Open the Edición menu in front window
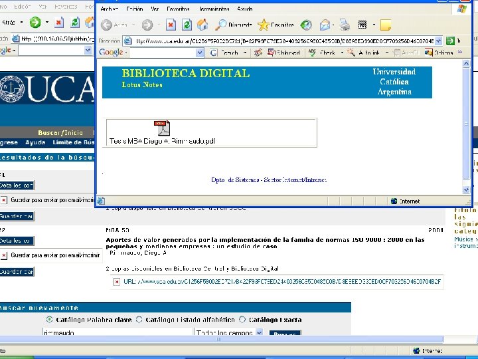Screen dimensions: 478x359 134,9
